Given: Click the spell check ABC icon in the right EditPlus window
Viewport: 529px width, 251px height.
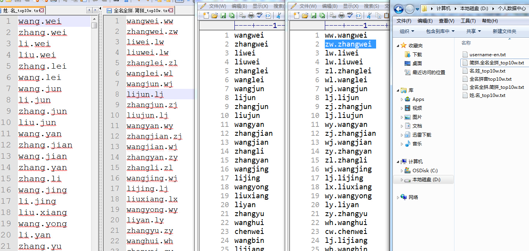Looking at the screenshot, I should (x=350, y=16).
